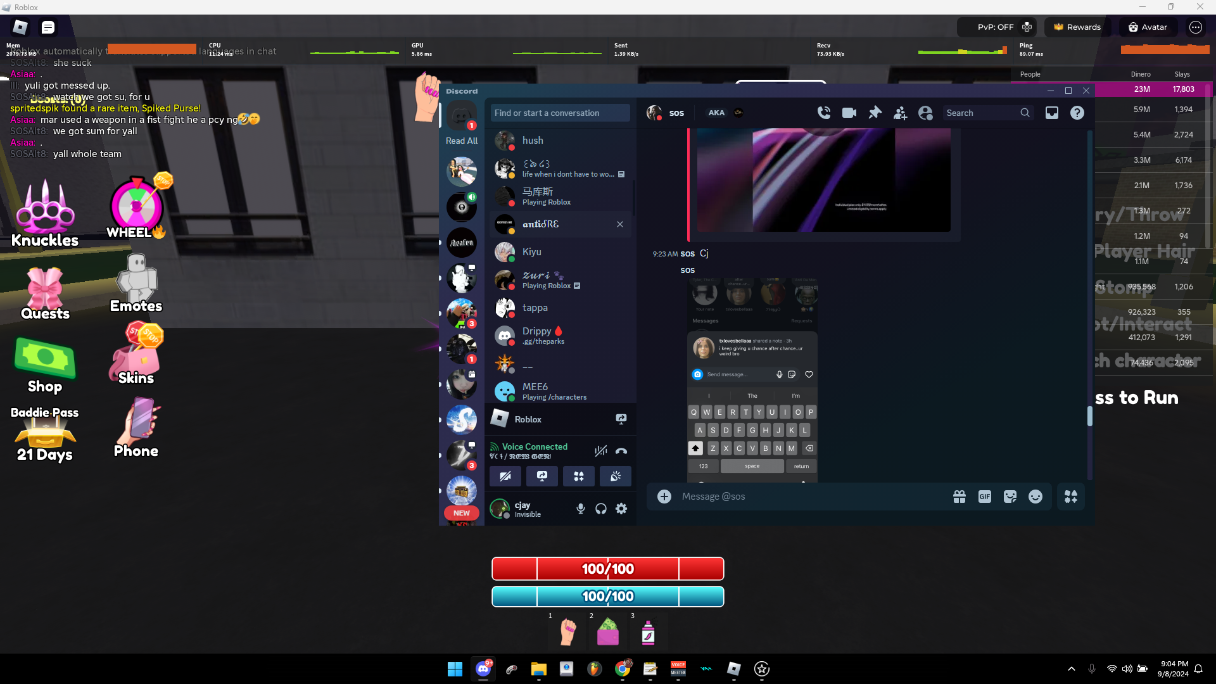Open the Rewards button
The image size is (1216, 684).
[x=1077, y=27]
